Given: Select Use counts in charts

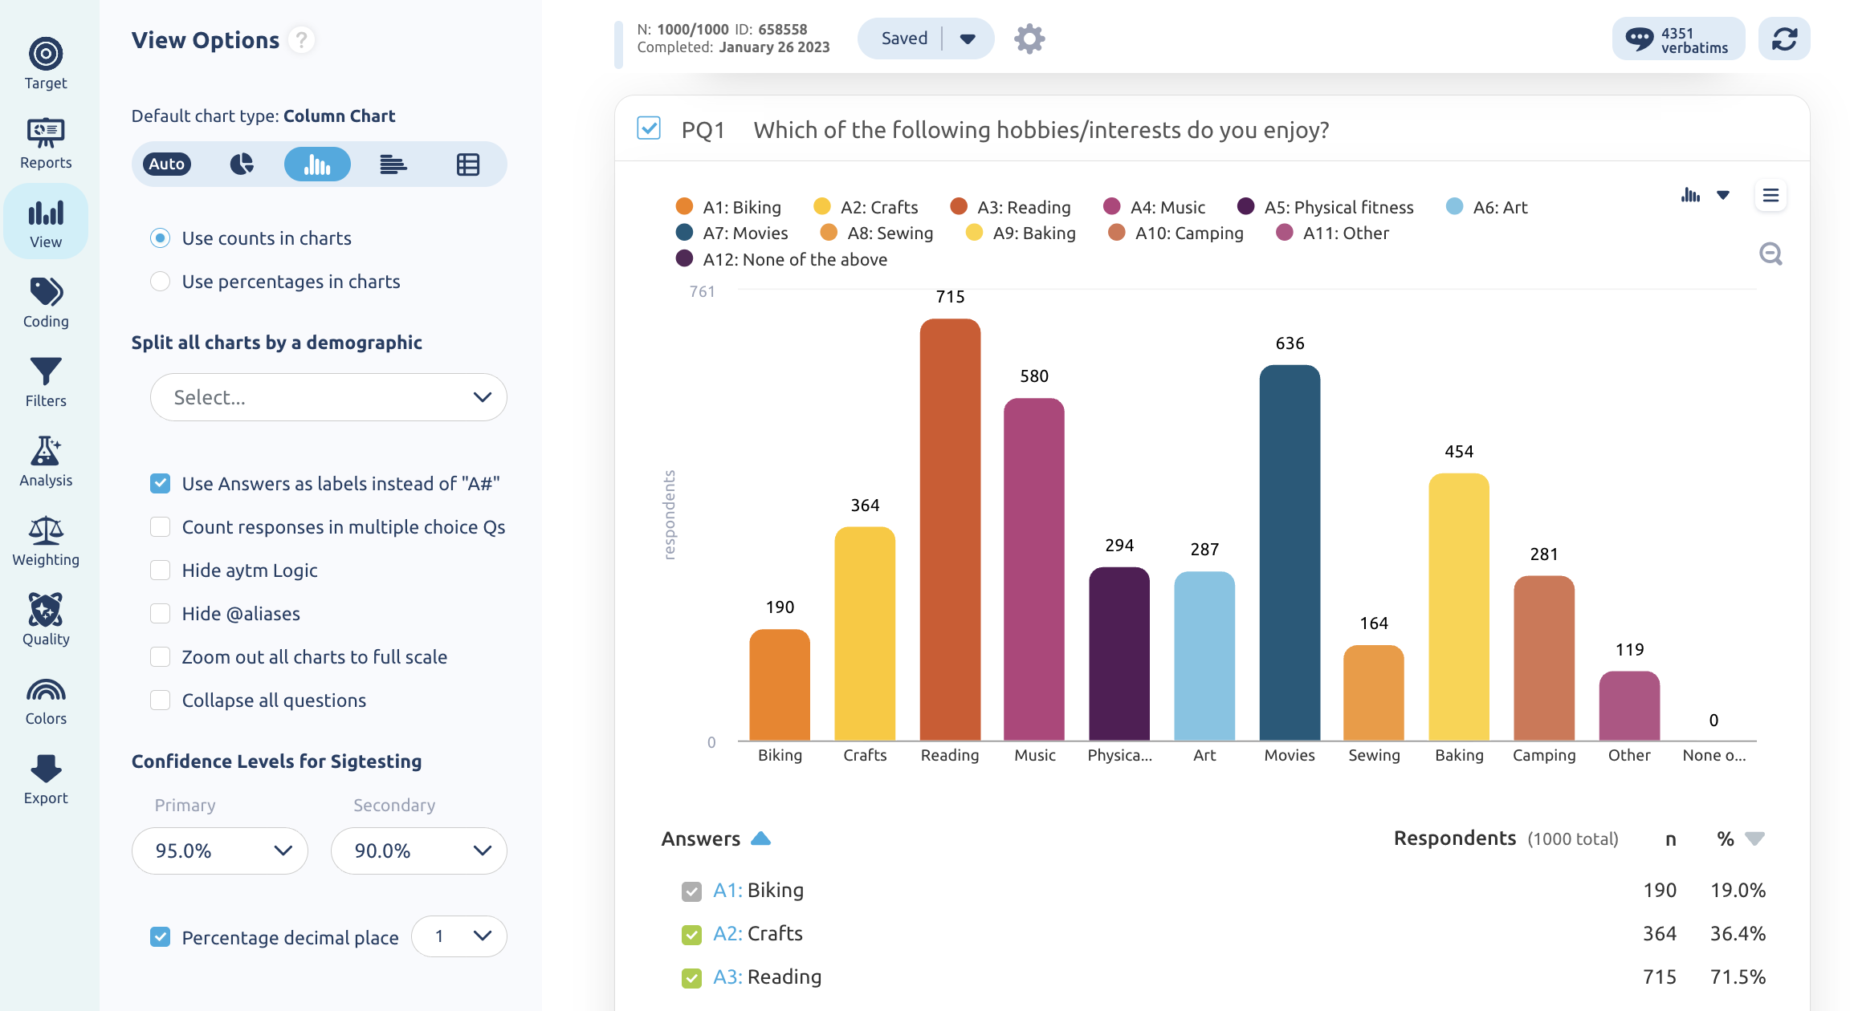Looking at the screenshot, I should [160, 238].
